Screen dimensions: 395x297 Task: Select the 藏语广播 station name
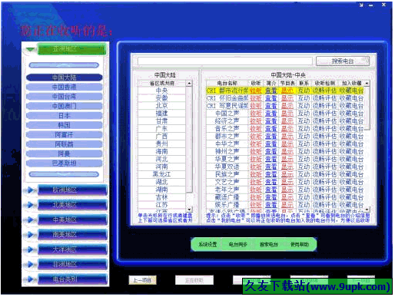point(227,197)
